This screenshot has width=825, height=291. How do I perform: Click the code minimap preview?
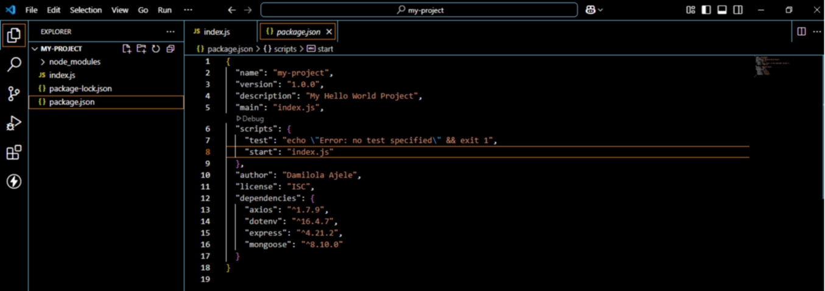click(x=772, y=66)
